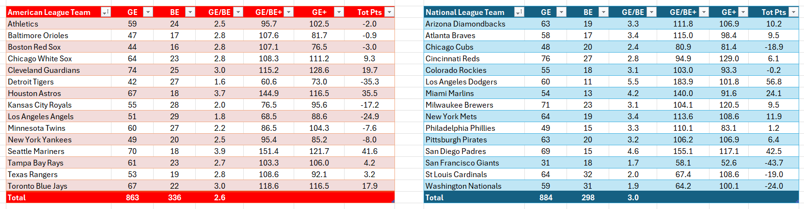Image resolution: width=804 pixels, height=209 pixels.
Task: Open the BE filter dropdown in American League table
Action: (190, 12)
